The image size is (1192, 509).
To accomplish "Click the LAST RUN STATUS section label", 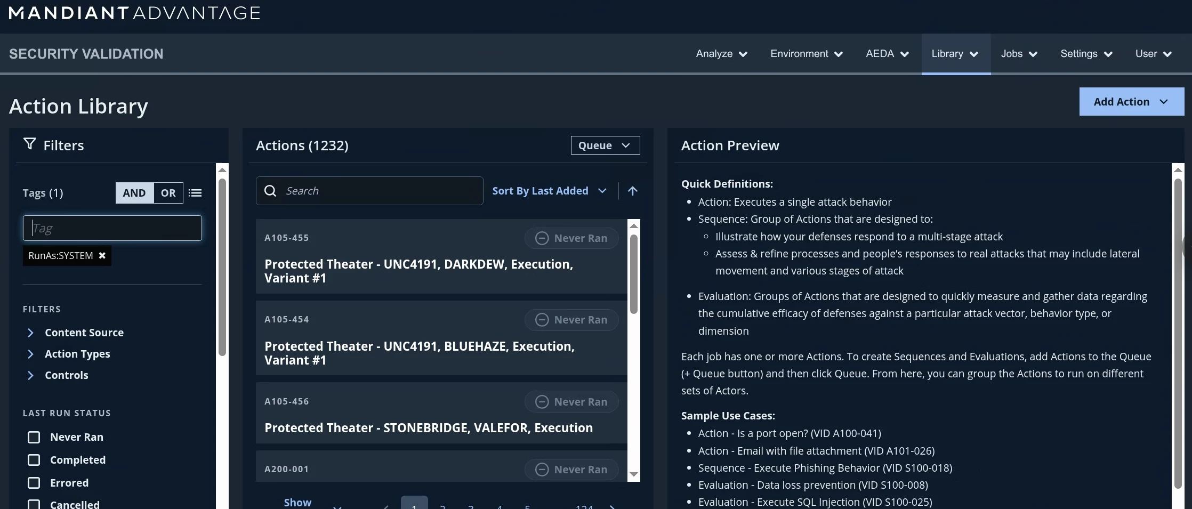I will pyautogui.click(x=67, y=413).
